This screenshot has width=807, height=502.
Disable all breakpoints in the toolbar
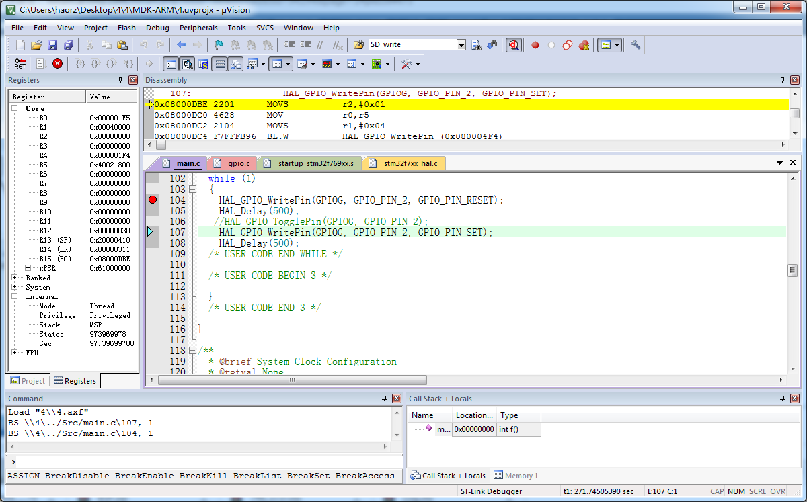click(x=568, y=45)
